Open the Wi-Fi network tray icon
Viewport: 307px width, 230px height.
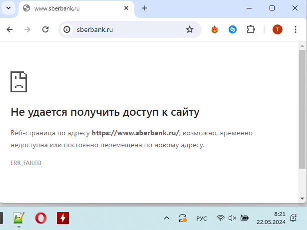pos(220,218)
